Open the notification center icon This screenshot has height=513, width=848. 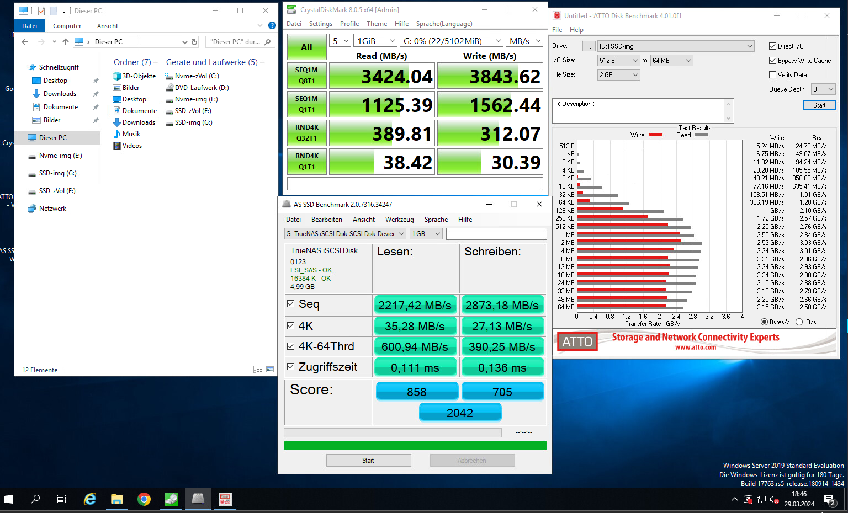(830, 500)
